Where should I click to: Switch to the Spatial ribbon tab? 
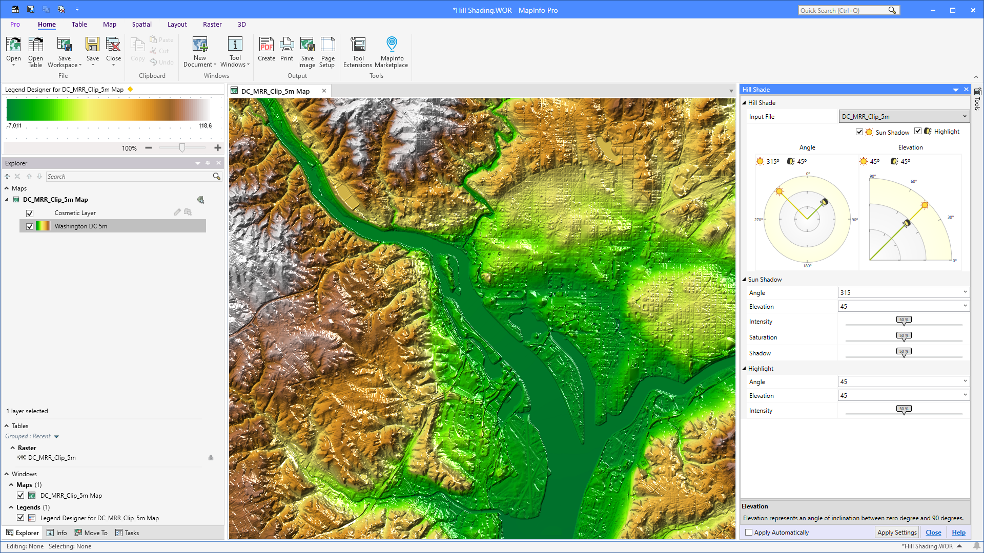pos(141,25)
